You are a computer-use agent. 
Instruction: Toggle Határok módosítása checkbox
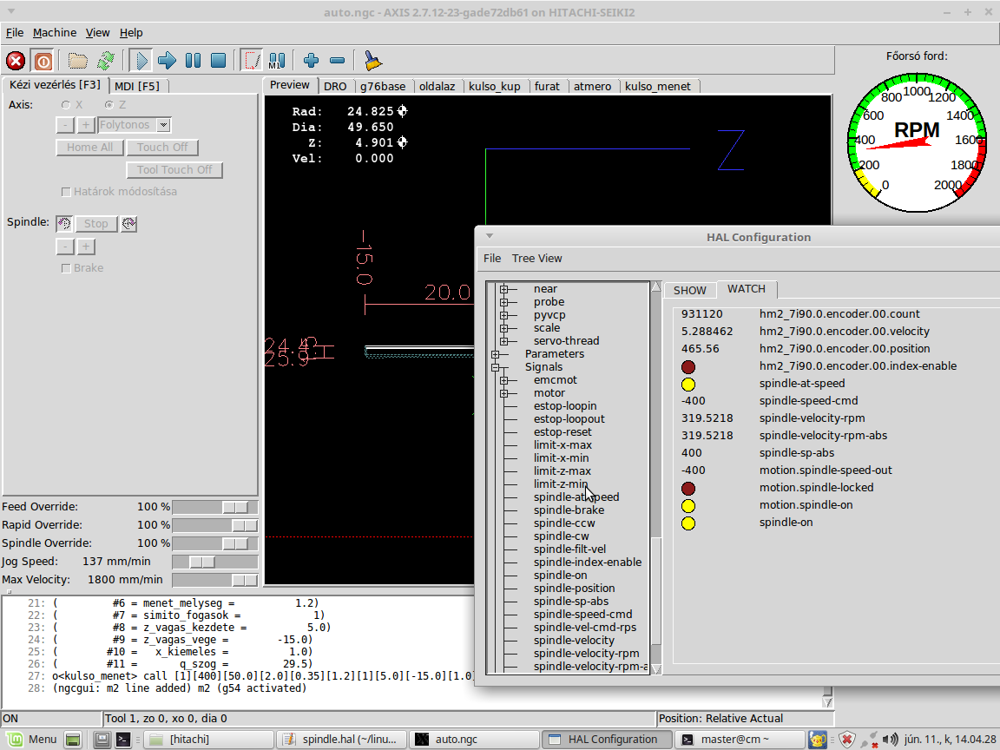point(65,191)
